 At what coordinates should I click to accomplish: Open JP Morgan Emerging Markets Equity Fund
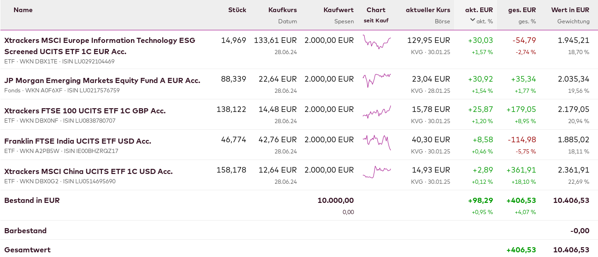click(x=102, y=80)
